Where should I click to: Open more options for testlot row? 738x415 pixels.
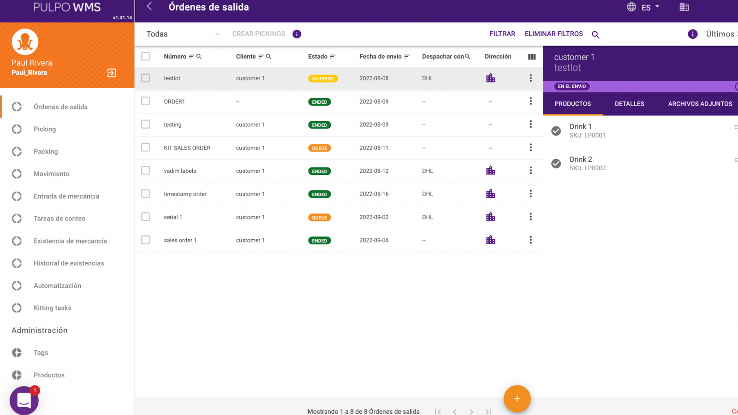[x=531, y=78]
